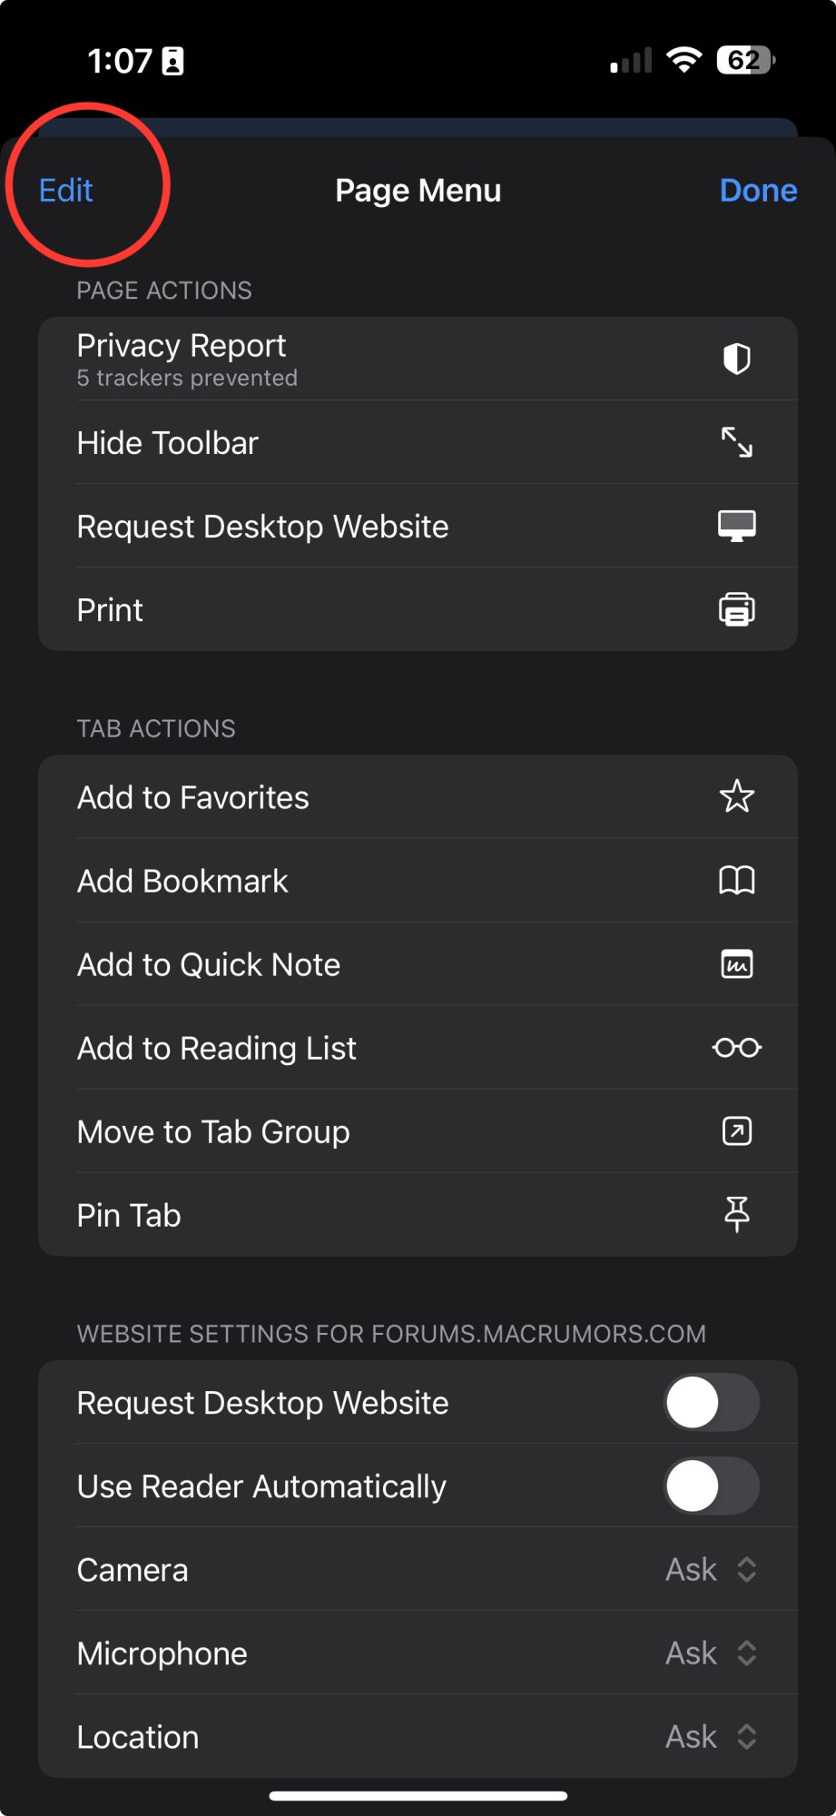Image resolution: width=836 pixels, height=1816 pixels.
Task: Tap the Quick Note icon
Action: pos(736,963)
